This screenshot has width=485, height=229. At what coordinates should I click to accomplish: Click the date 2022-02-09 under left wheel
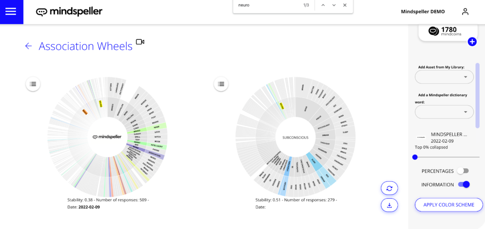tap(89, 207)
